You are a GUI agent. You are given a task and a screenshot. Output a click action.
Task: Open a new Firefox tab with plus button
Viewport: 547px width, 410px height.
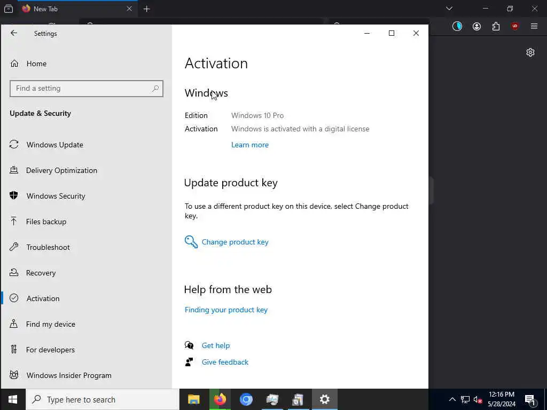pyautogui.click(x=146, y=9)
